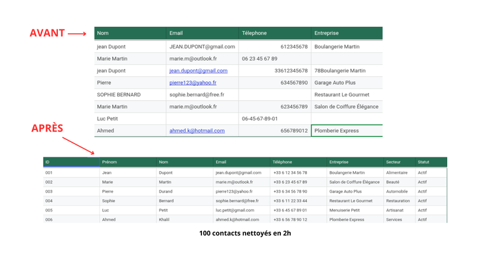Viewport: 477px width, 268px height.
Task: Click the Khalil last name cell
Action: click(x=166, y=220)
